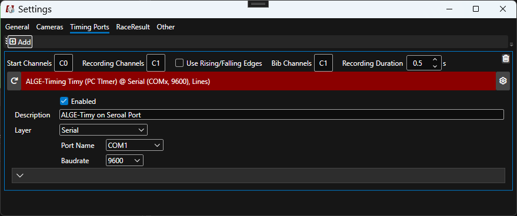Expand the collapsed section with chevron
The width and height of the screenshot is (517, 216).
tap(258, 175)
